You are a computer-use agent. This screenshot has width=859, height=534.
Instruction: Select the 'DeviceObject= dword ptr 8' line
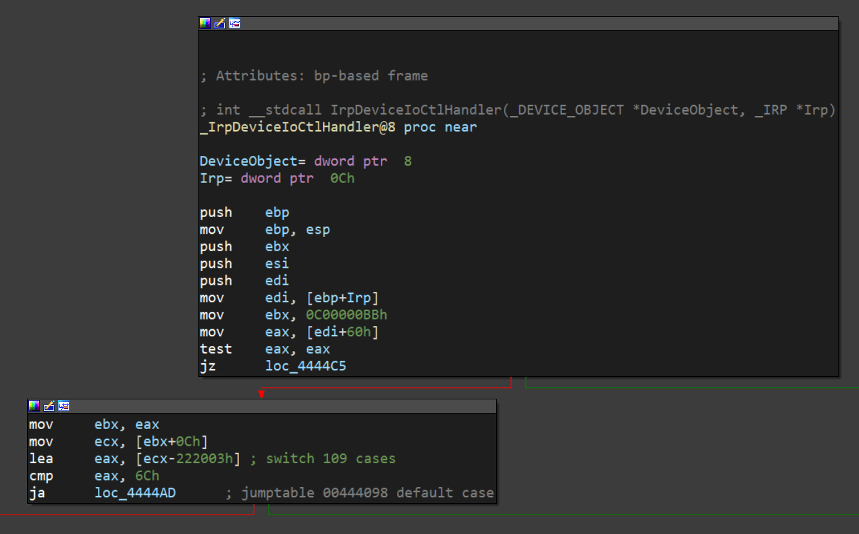click(305, 161)
